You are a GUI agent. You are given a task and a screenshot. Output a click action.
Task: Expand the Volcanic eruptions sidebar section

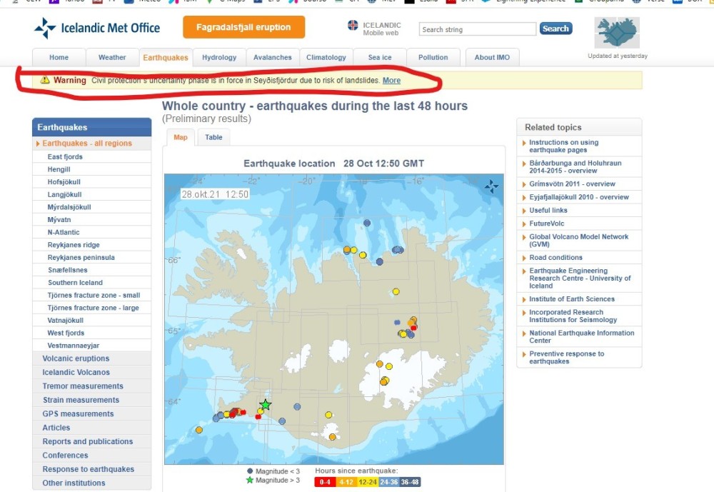pyautogui.click(x=76, y=358)
